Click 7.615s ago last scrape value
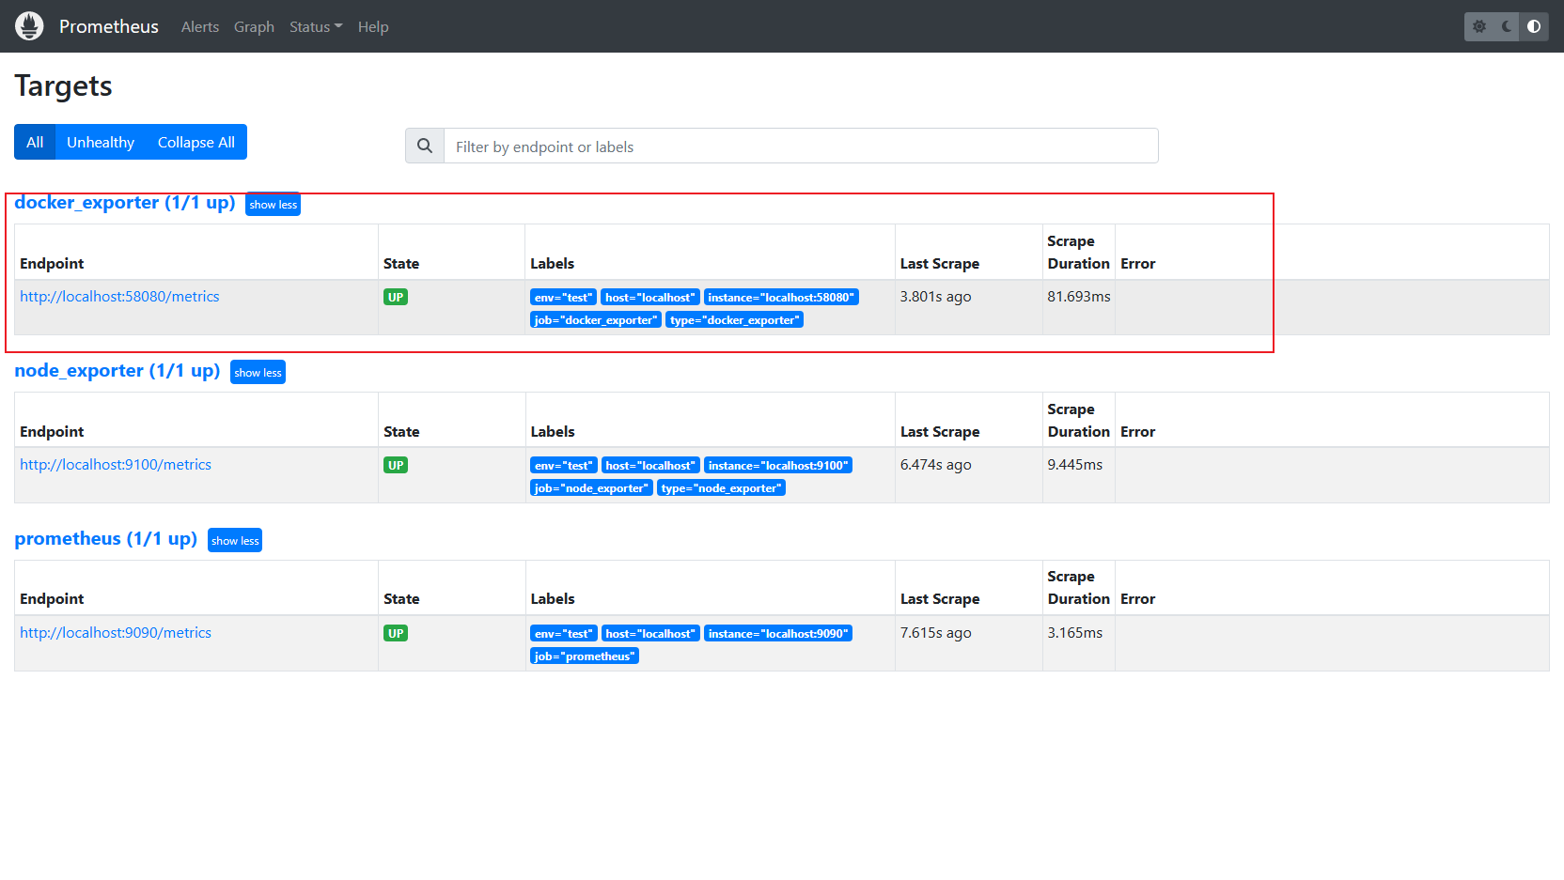The image size is (1564, 880). point(936,633)
